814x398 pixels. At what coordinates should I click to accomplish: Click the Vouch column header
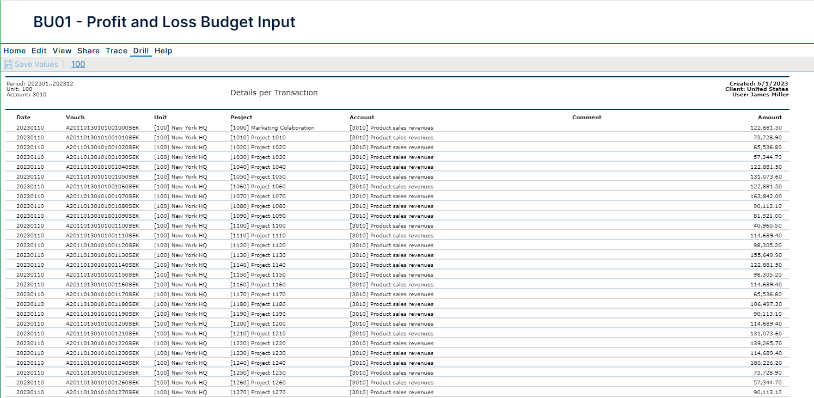pyautogui.click(x=74, y=117)
